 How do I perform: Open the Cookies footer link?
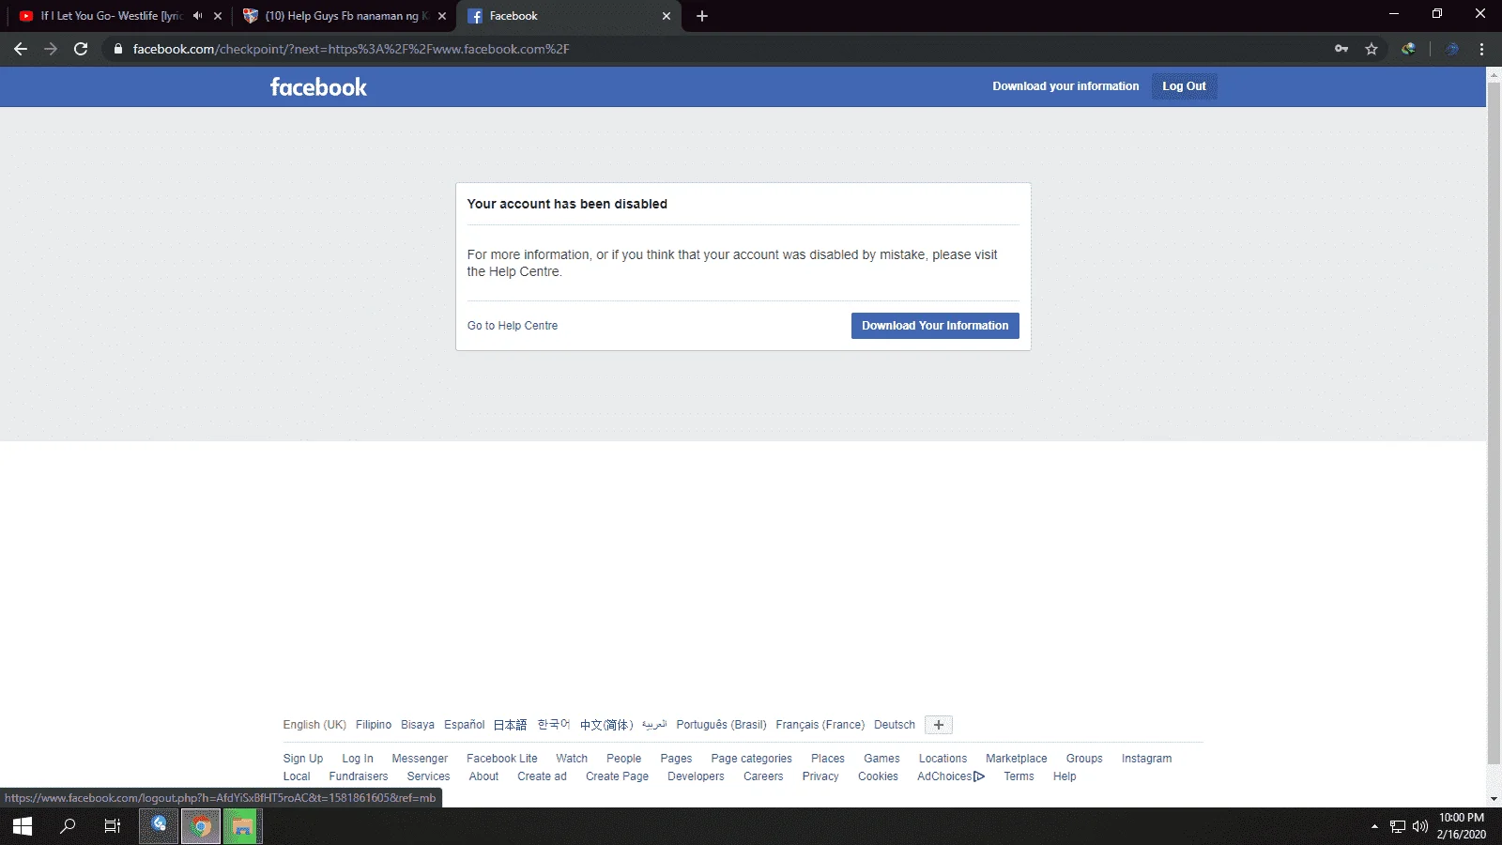pyautogui.click(x=878, y=776)
